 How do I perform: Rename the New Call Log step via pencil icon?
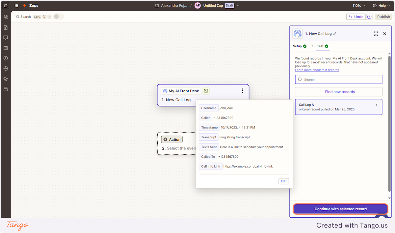tap(334, 34)
